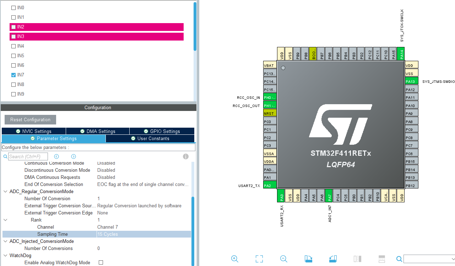The width and height of the screenshot is (455, 266).
Task: Zoom out of the pinout view
Action: point(284,259)
